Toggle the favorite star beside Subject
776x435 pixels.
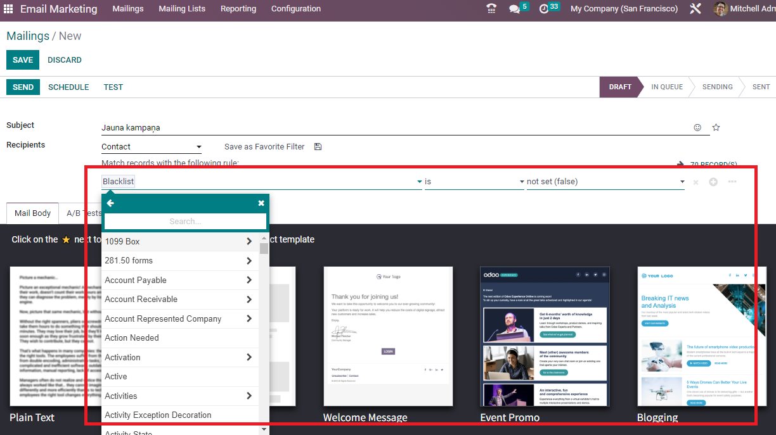[716, 127]
